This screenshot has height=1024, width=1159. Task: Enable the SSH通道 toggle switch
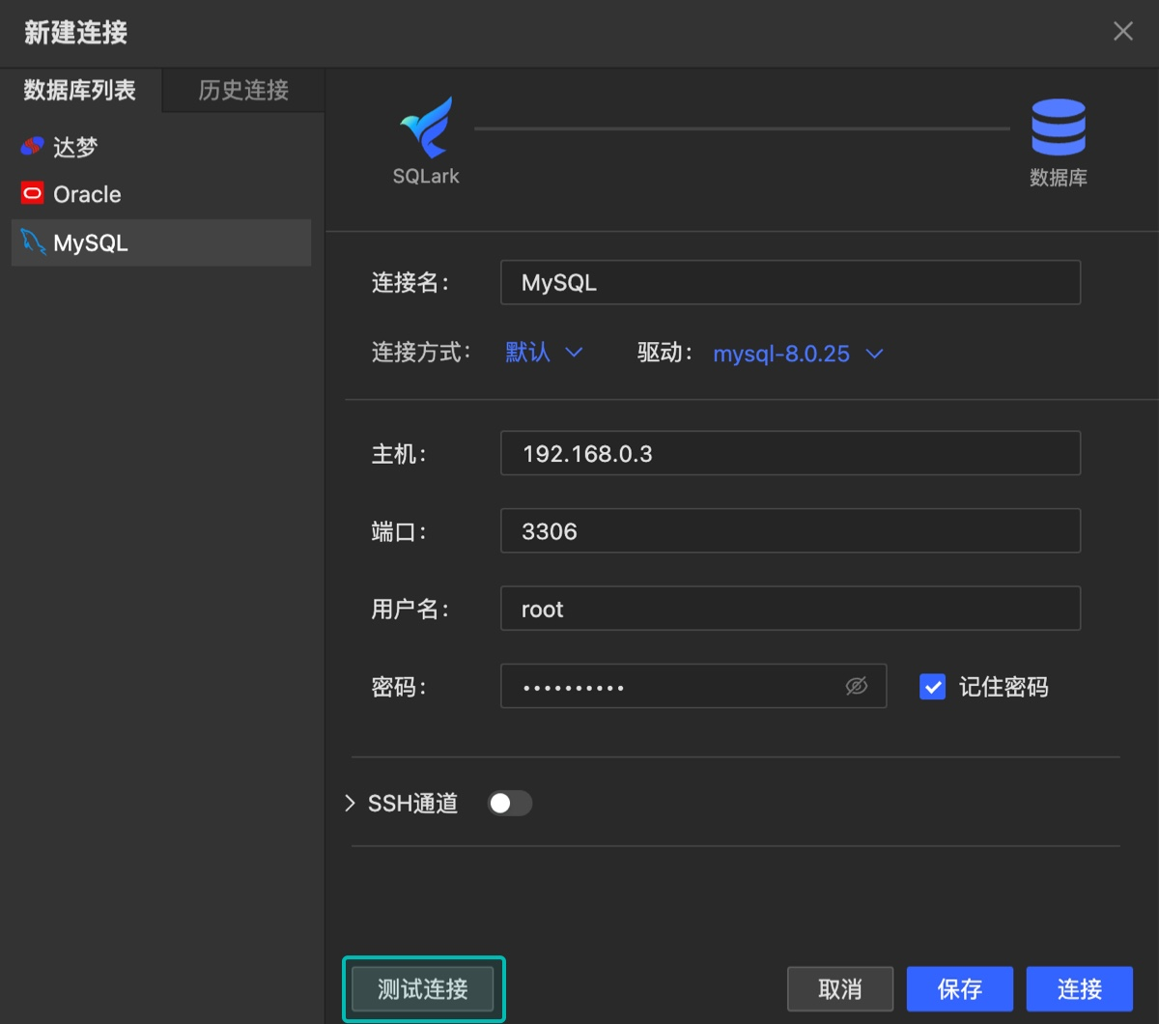[509, 803]
